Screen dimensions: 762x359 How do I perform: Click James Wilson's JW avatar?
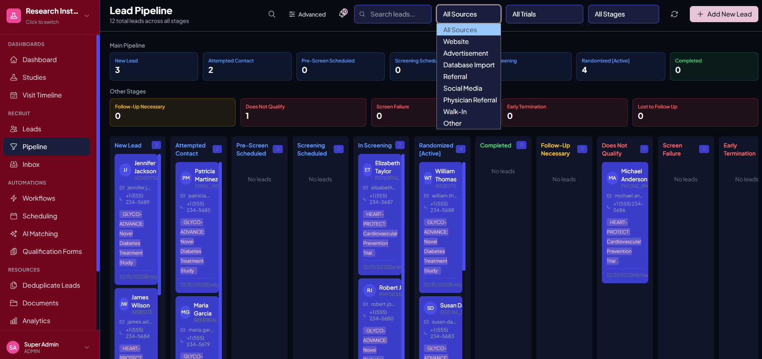124,304
